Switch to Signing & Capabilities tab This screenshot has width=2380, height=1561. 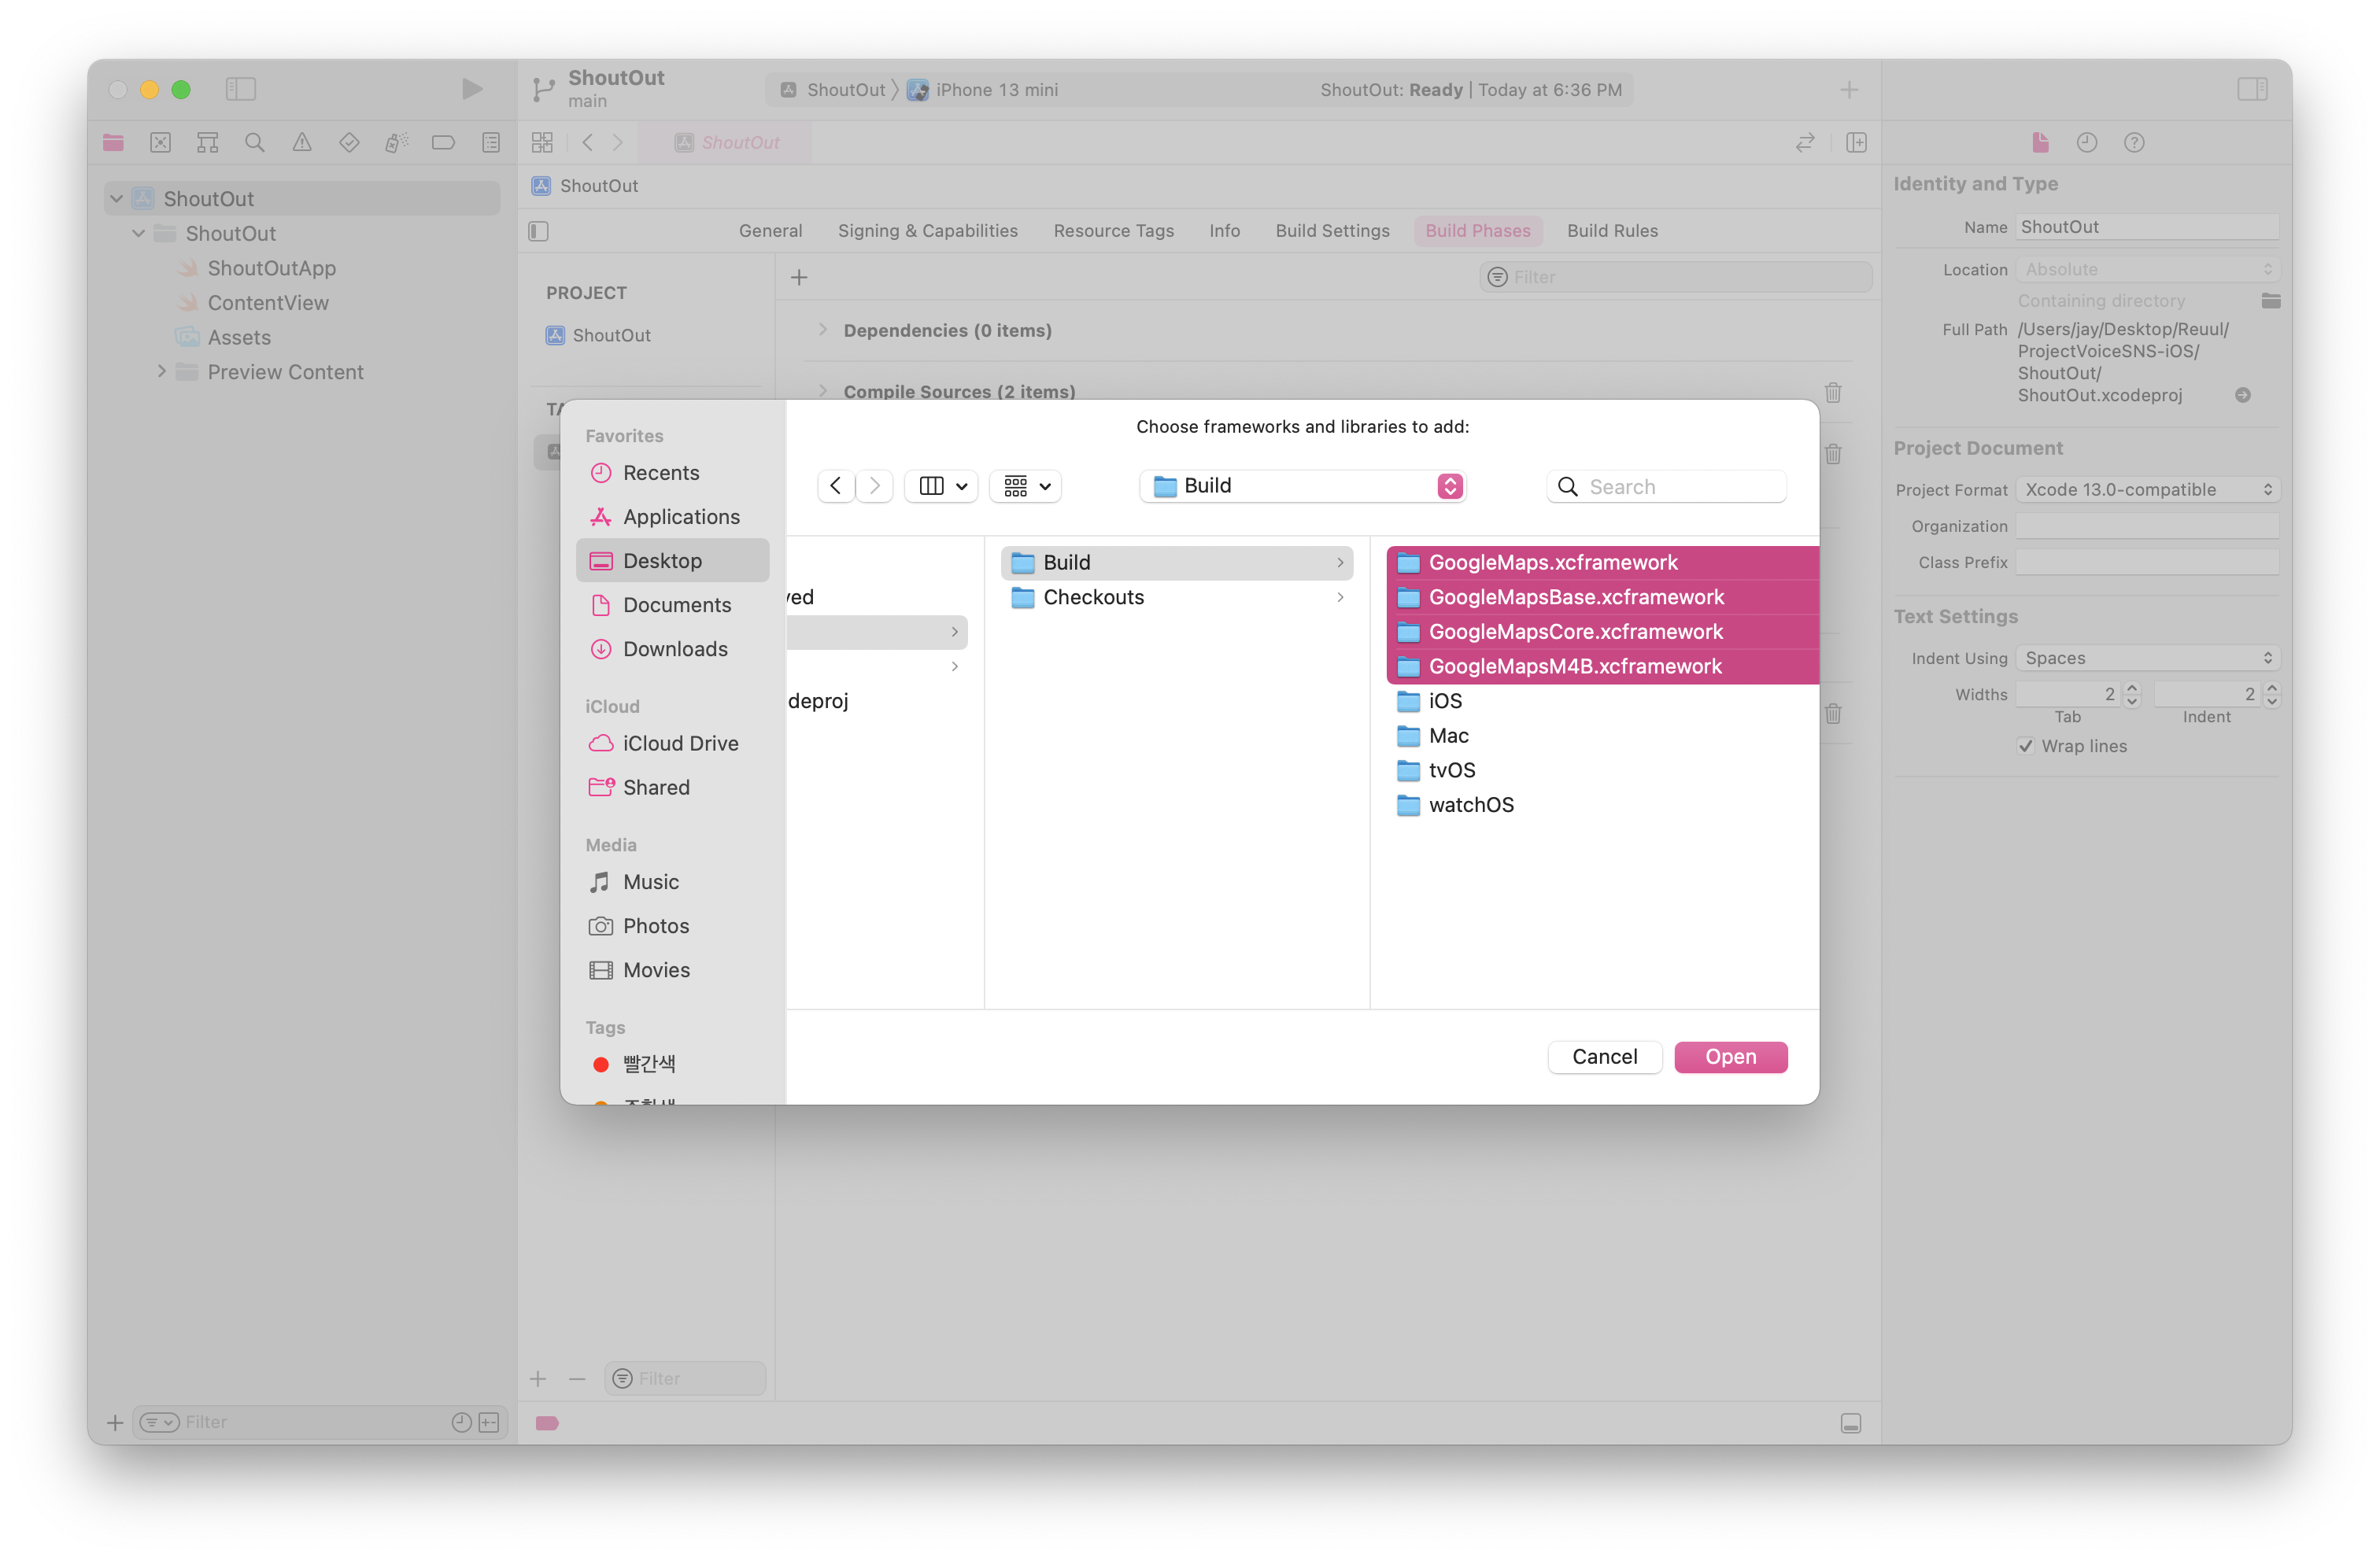click(927, 231)
